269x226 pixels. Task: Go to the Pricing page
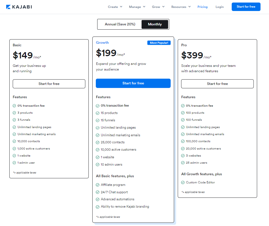[202, 7]
